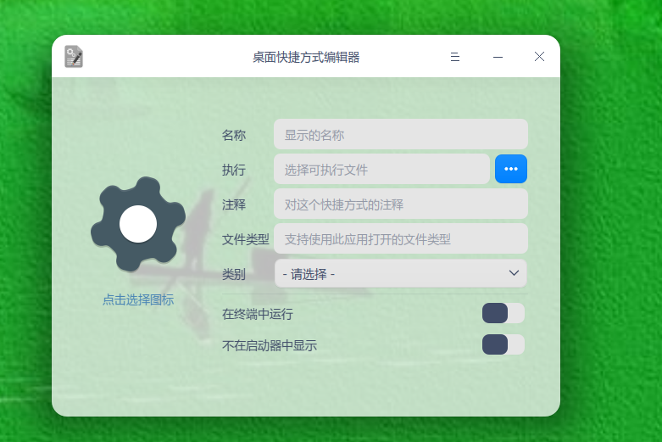The image size is (662, 442).
Task: Click the 执行 label
Action: [x=234, y=170]
